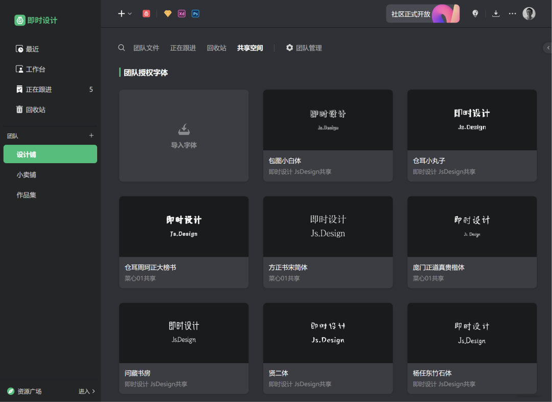552x402 pixels.
Task: Open 工作台 in the sidebar
Action: 50,69
